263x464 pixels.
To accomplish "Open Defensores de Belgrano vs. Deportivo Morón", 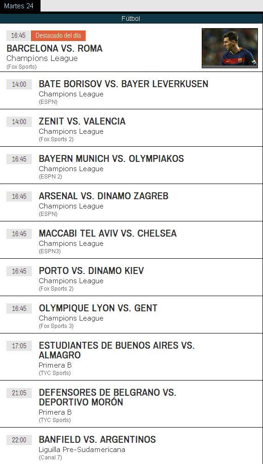I will [108, 397].
